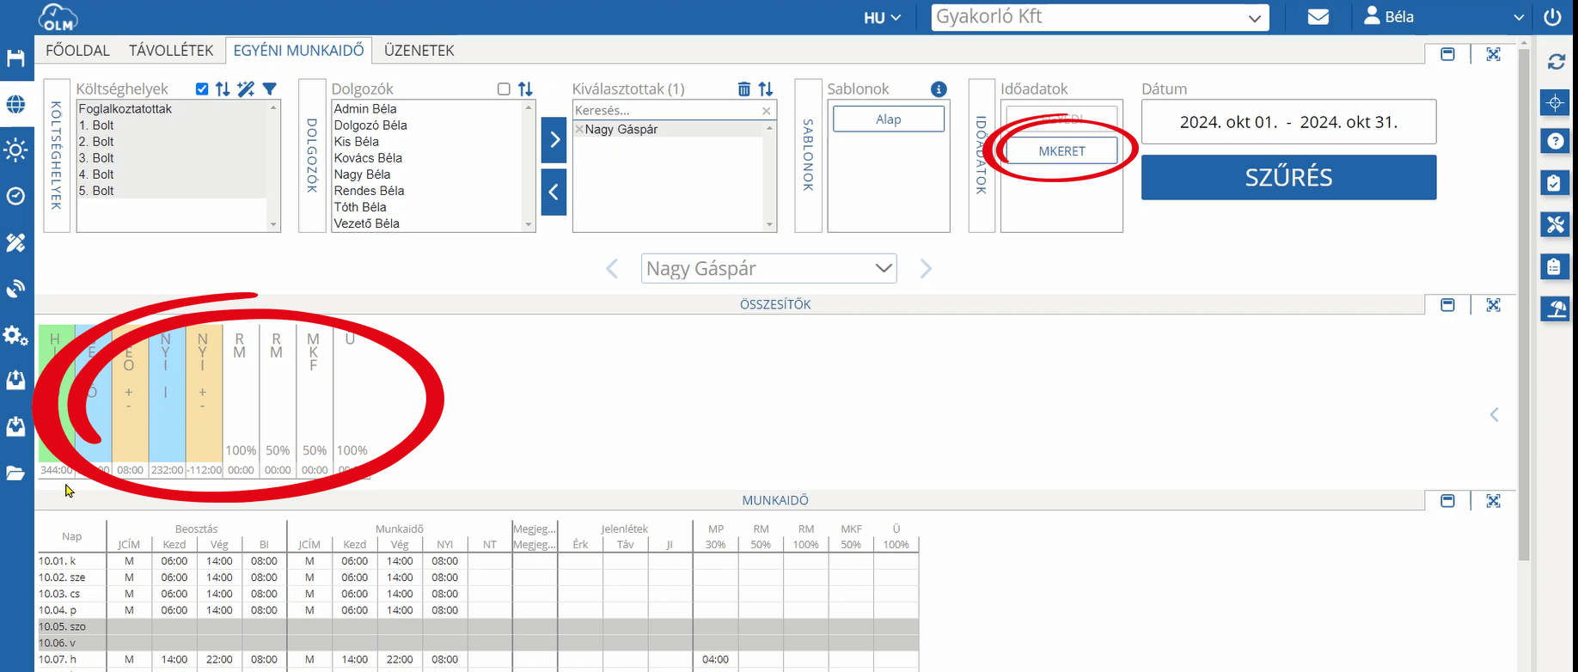Viewport: 1578px width, 672px height.
Task: Select the MKERET time data button
Action: [x=1061, y=151]
